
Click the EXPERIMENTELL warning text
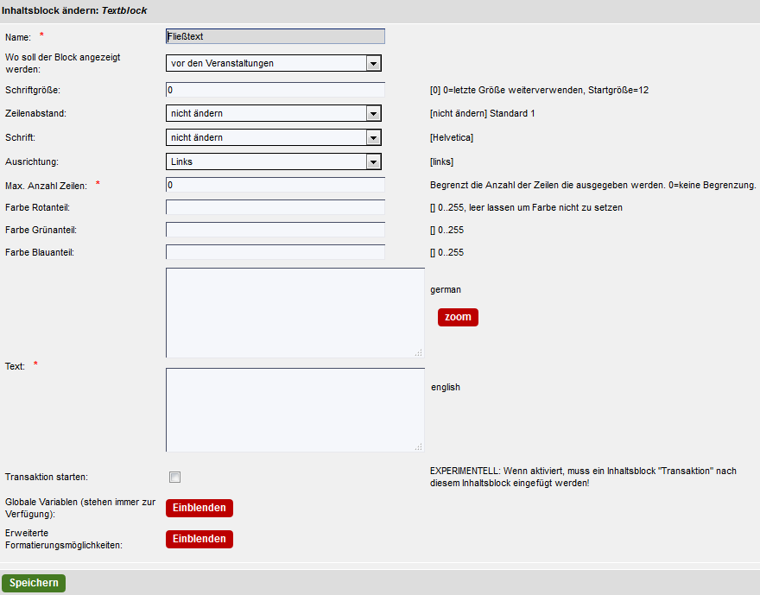click(x=583, y=478)
